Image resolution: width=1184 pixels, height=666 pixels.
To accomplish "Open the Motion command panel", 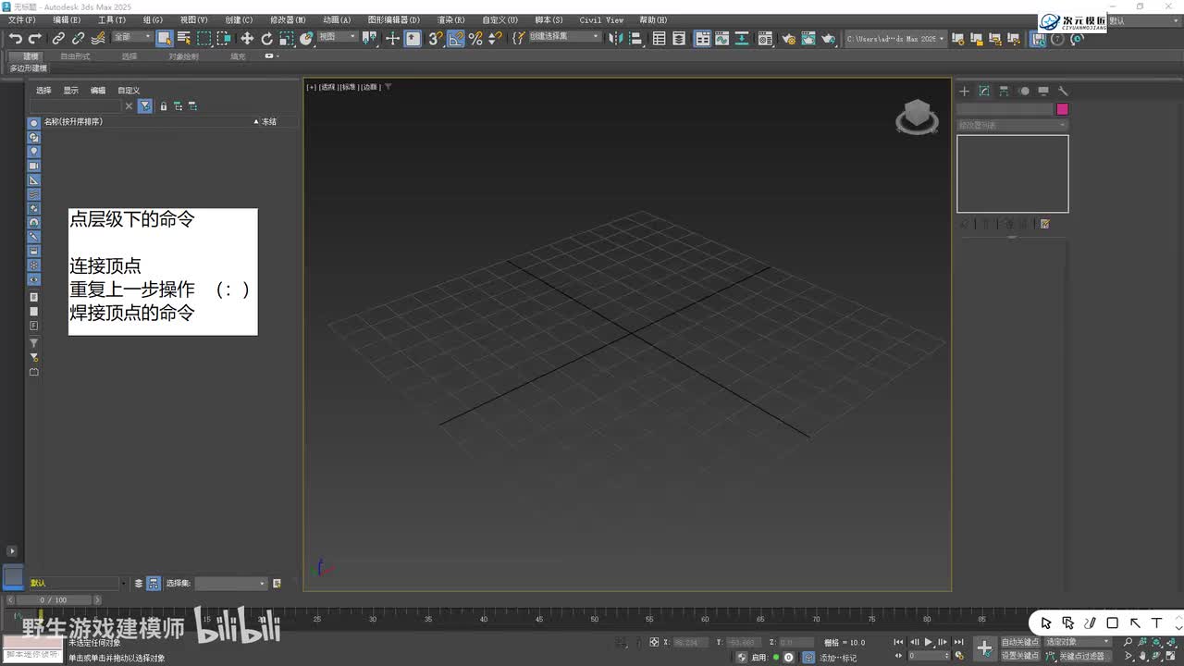I will click(x=1024, y=91).
